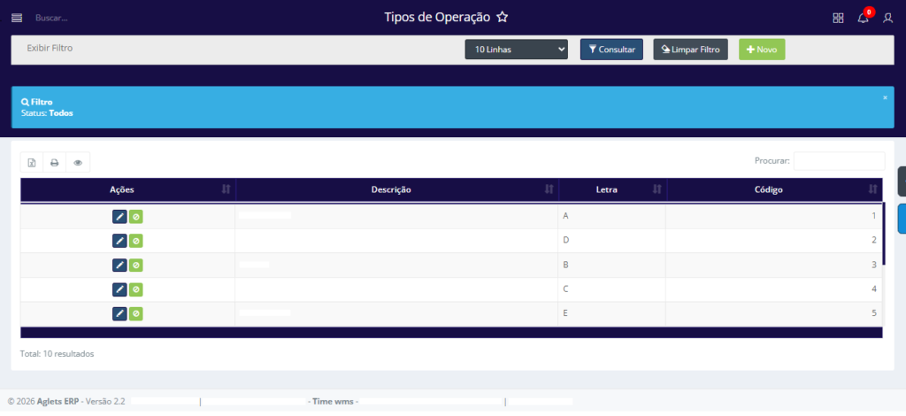Open the notifications bell
The width and height of the screenshot is (906, 416).
(863, 18)
